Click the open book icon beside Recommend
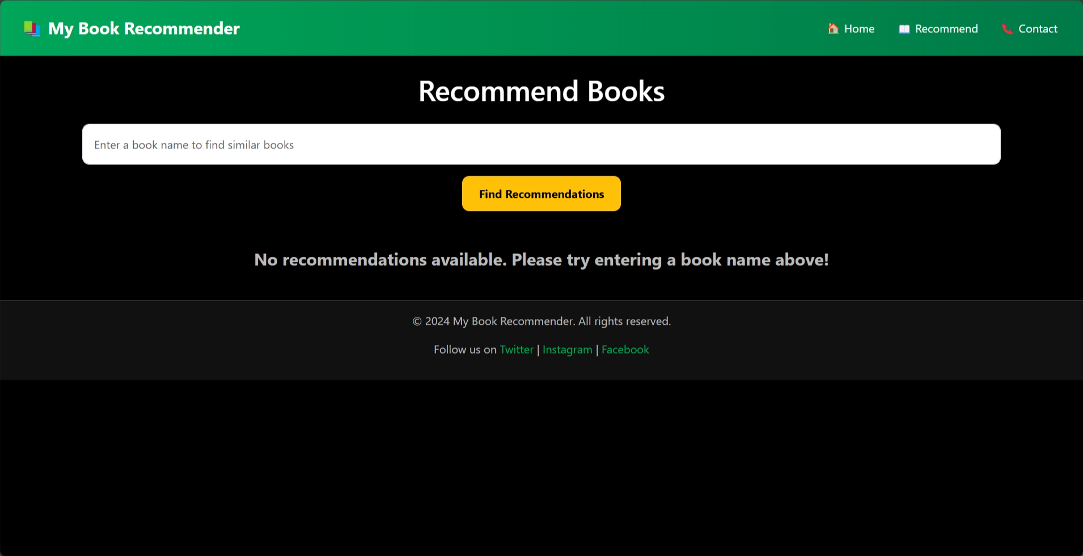 click(x=904, y=28)
